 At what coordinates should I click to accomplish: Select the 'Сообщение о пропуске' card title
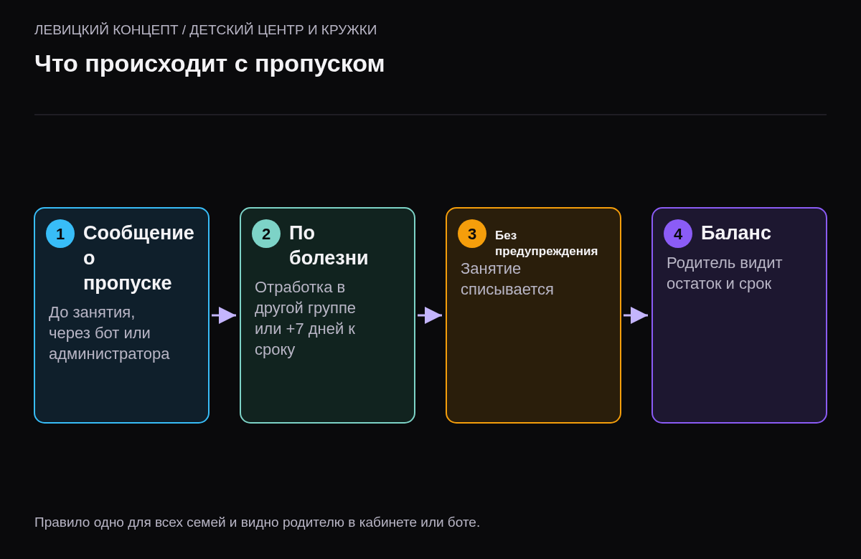click(138, 258)
